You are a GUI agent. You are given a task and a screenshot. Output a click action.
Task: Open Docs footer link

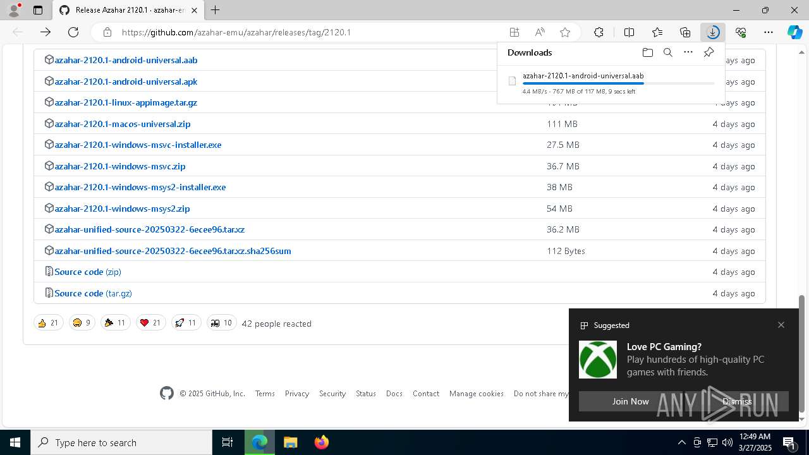coord(394,393)
